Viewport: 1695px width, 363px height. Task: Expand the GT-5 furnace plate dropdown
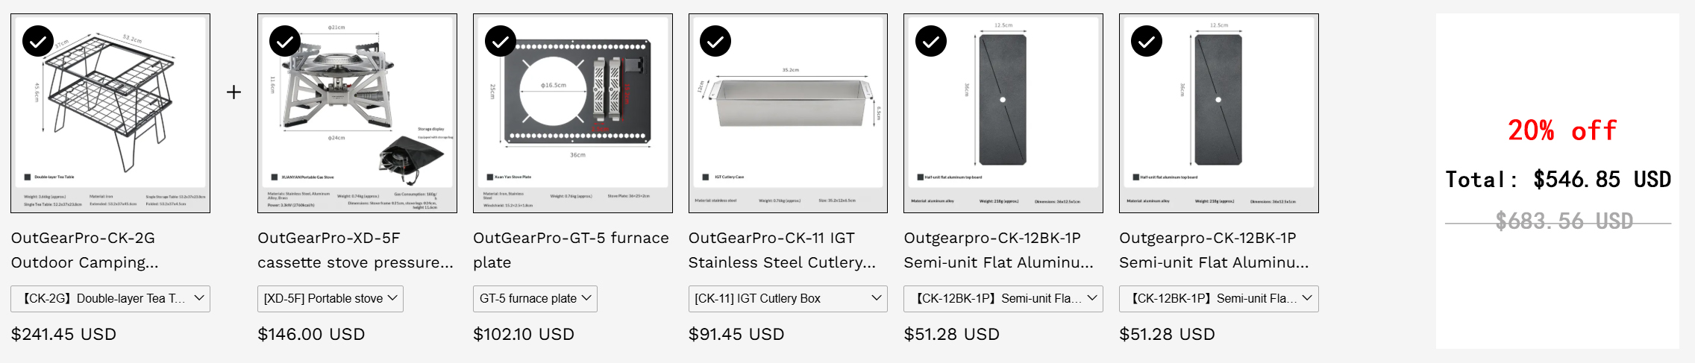coord(535,298)
